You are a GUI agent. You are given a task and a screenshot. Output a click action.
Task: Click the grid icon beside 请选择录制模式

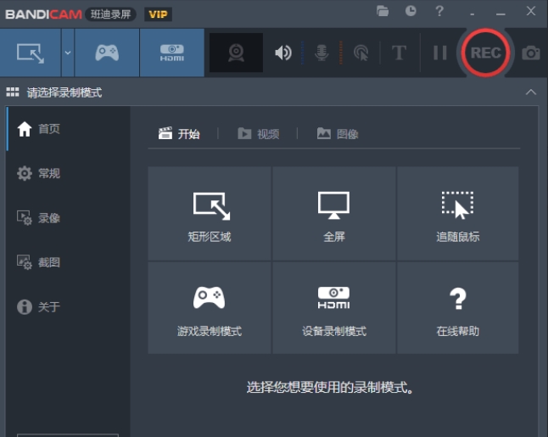tap(13, 92)
